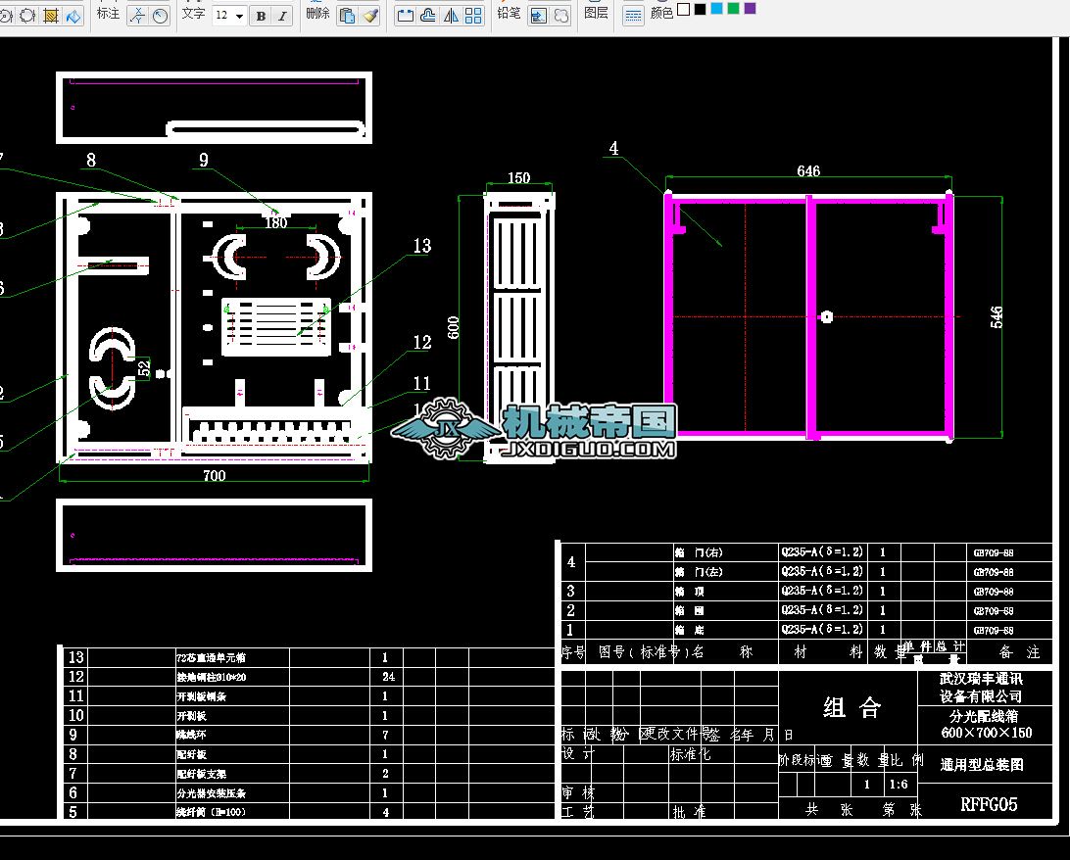Open the four-square array tool

474,15
